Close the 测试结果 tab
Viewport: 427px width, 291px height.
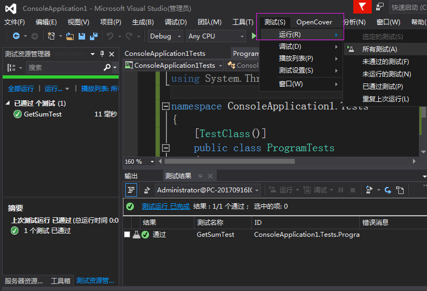(x=210, y=176)
